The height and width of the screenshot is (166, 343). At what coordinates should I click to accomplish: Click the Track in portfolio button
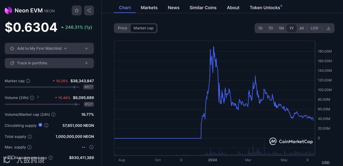coord(49,63)
